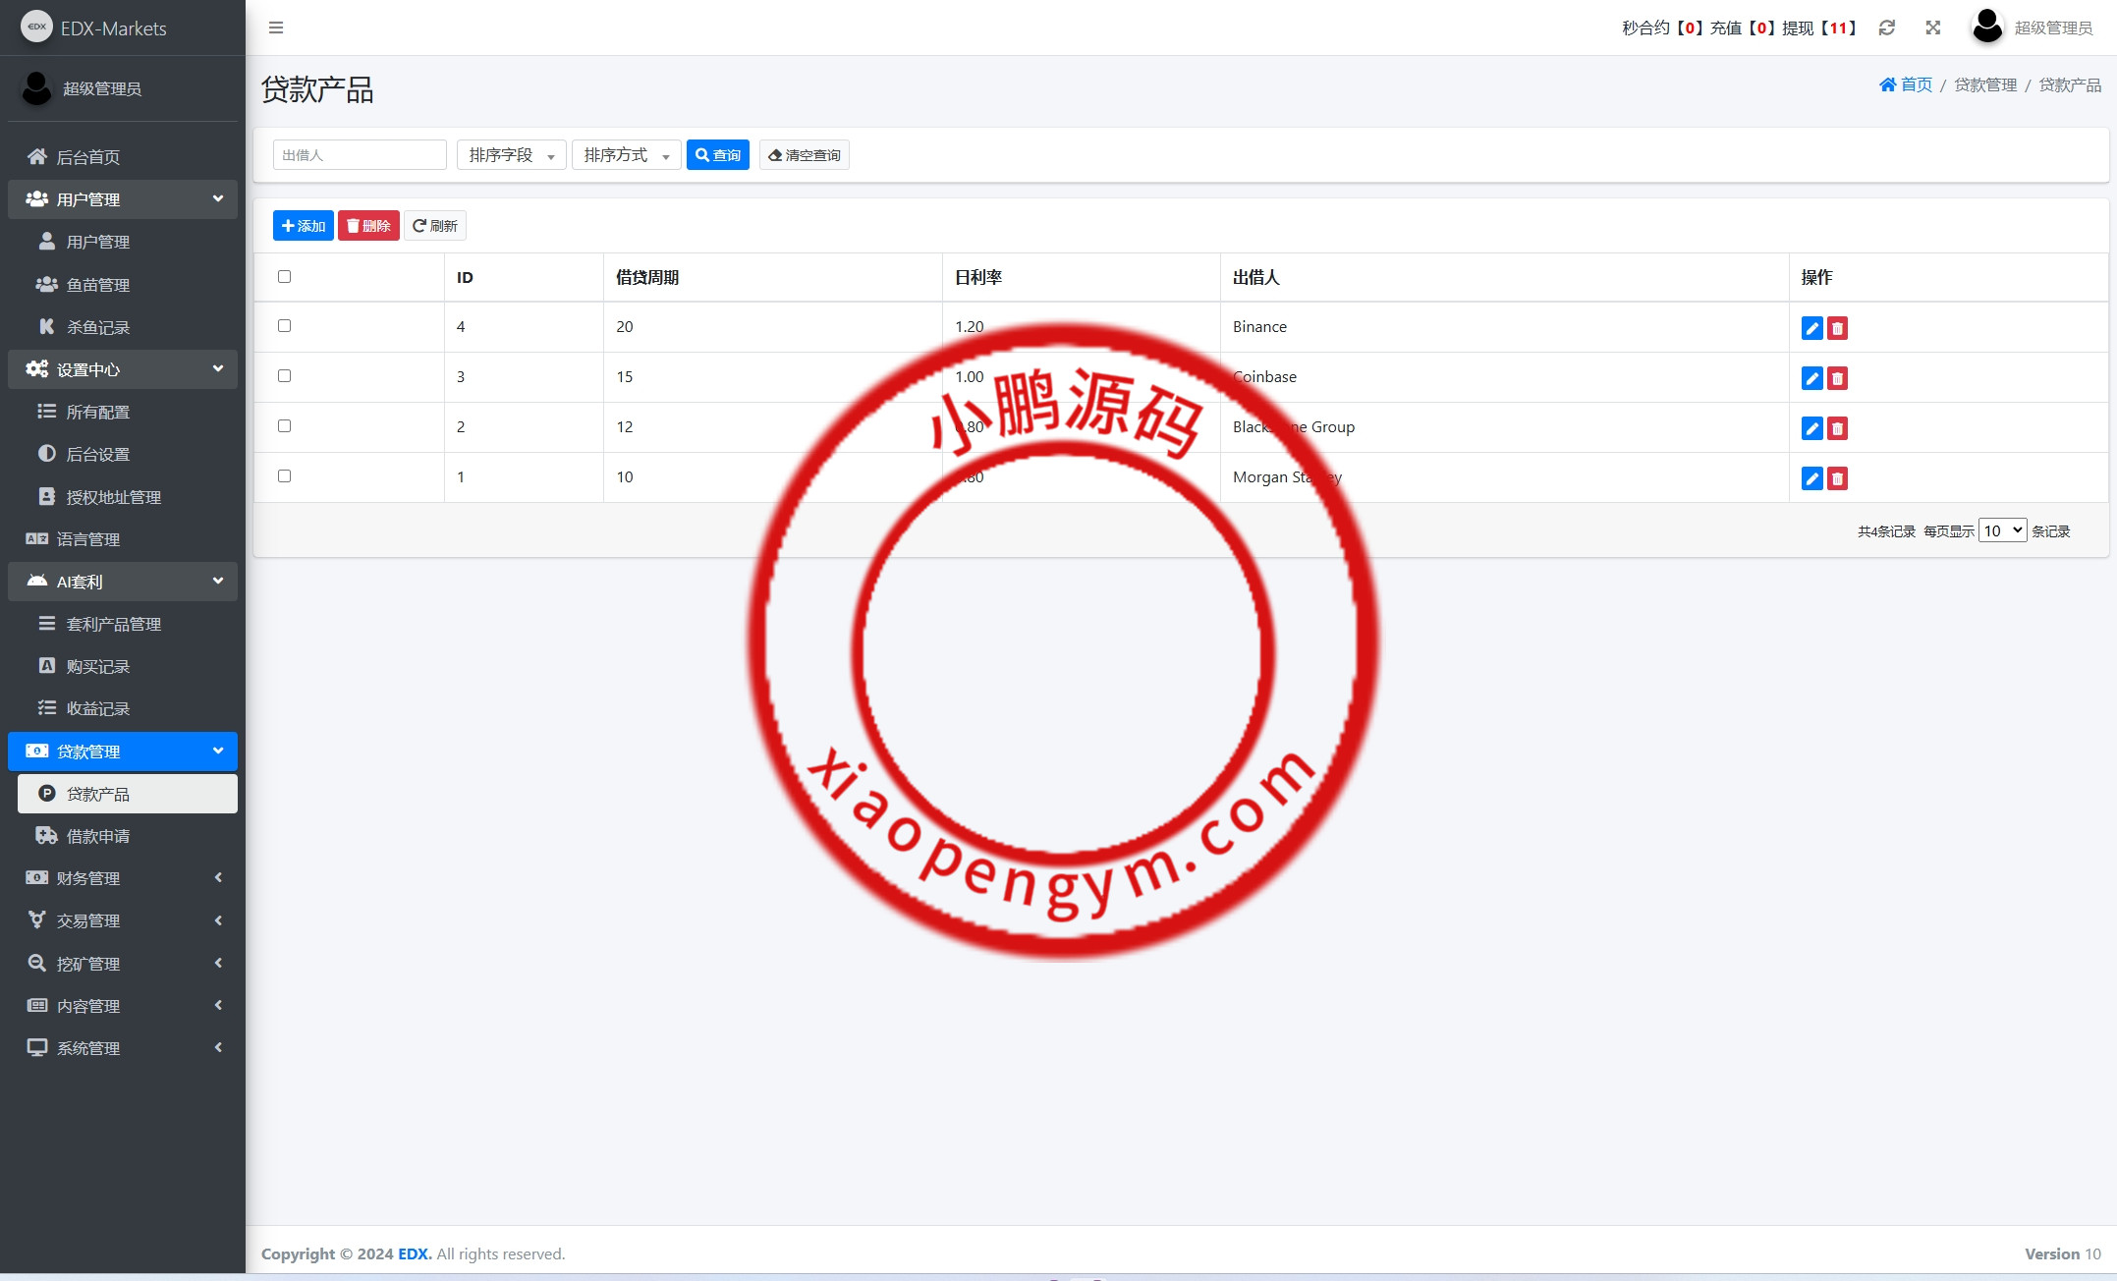Viewport: 2117px width, 1281px height.
Task: Check the select-all checkbox in table header
Action: coord(284,276)
